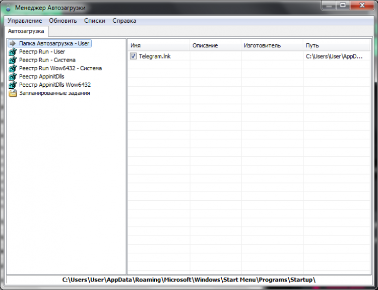Image resolution: width=378 pixels, height=290 pixels.
Task: Sort by the Путь column header
Action: 337,45
